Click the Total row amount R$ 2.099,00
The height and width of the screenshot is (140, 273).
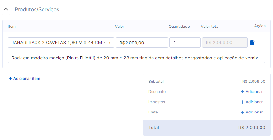pos(252,128)
